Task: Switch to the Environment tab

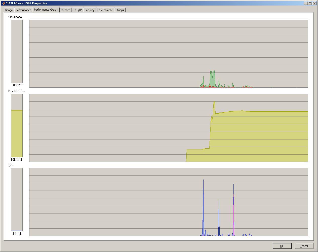Action: pos(105,10)
